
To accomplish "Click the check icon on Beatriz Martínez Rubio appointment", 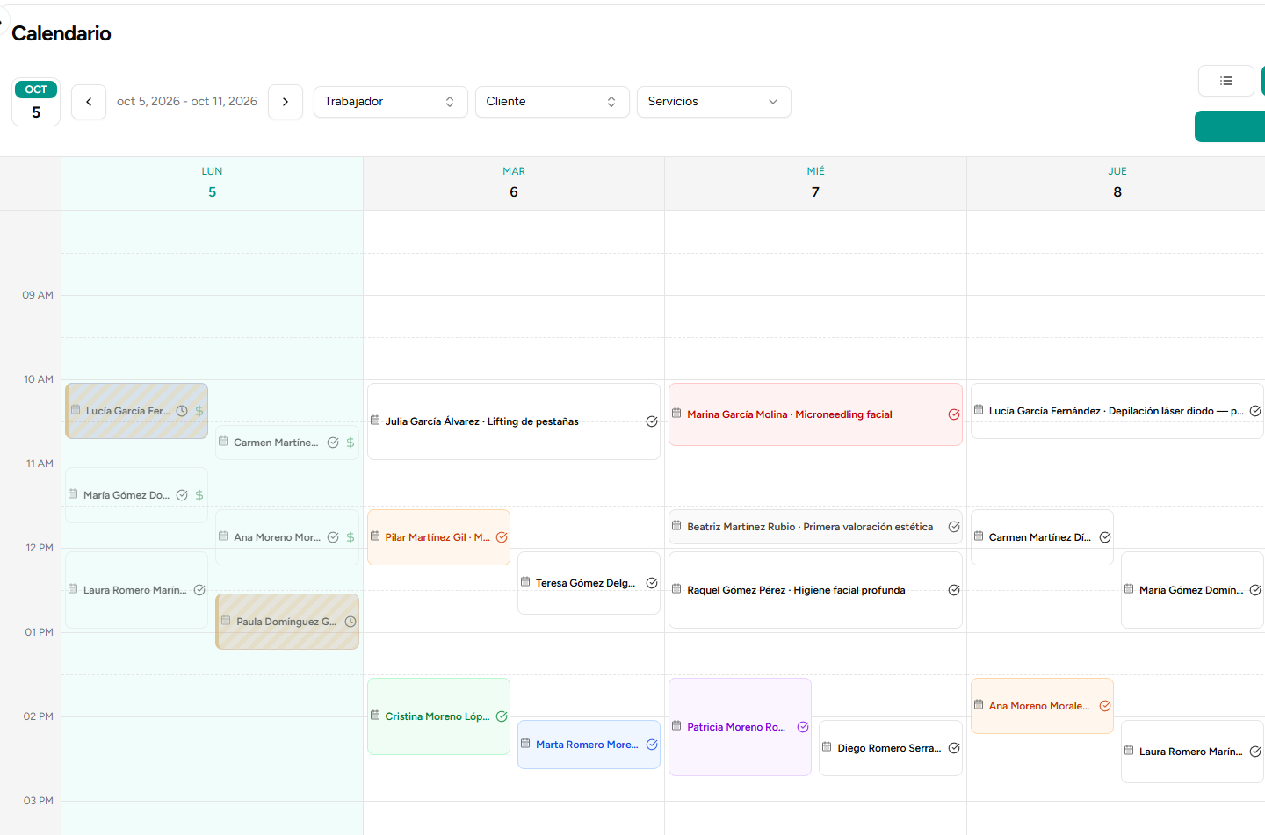I will pos(954,527).
